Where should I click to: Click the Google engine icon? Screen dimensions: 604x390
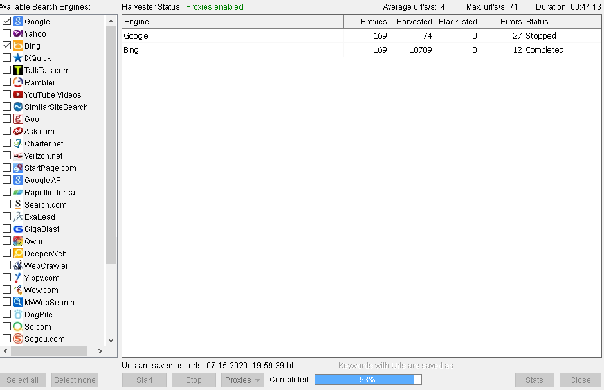tap(18, 21)
